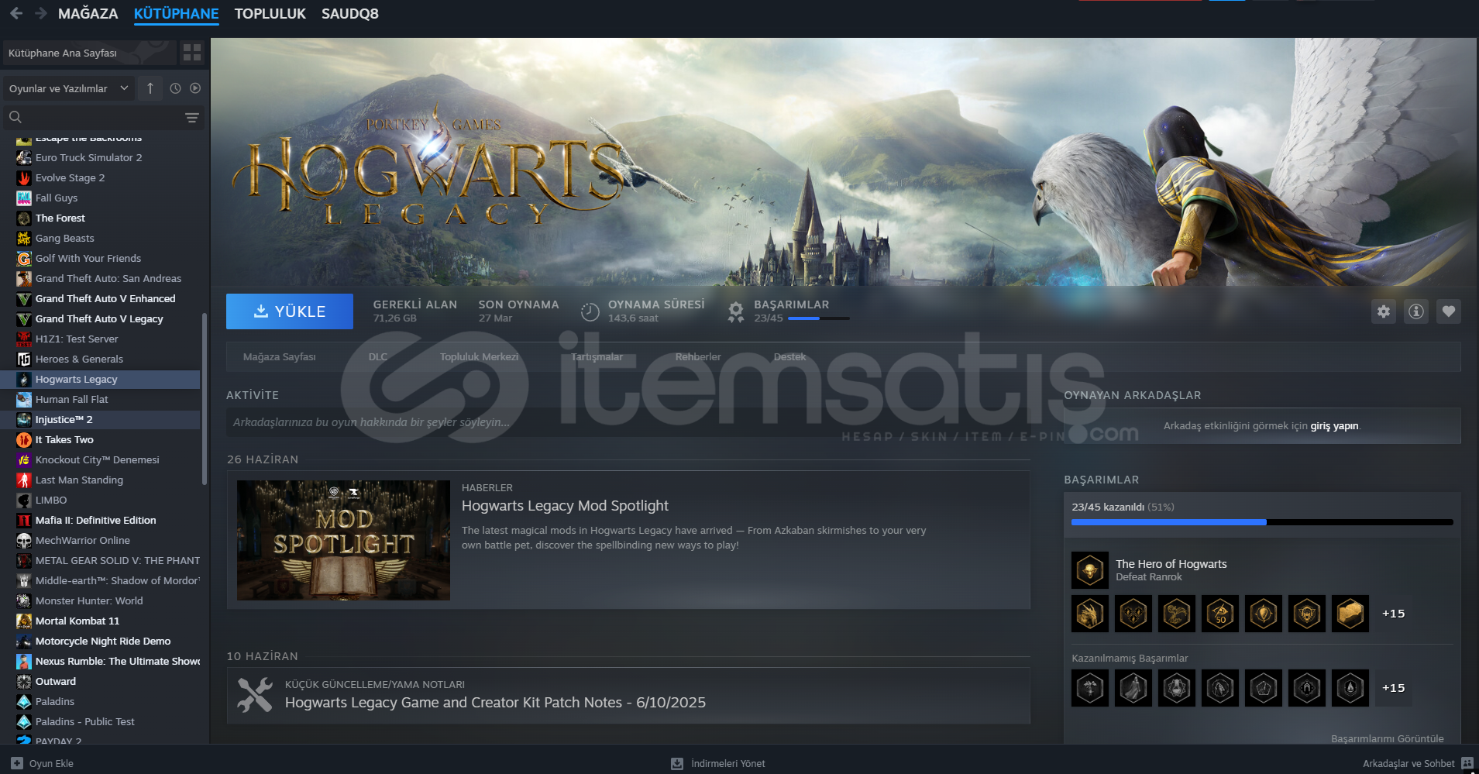Select Fall Guys in the game list
The height and width of the screenshot is (774, 1479).
pyautogui.click(x=57, y=198)
